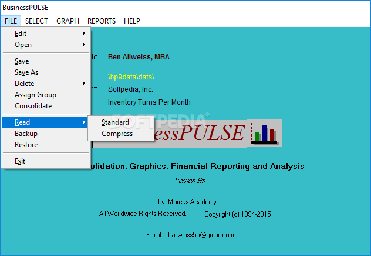371x256 pixels.
Task: Open the FILE menu
Action: (11, 21)
